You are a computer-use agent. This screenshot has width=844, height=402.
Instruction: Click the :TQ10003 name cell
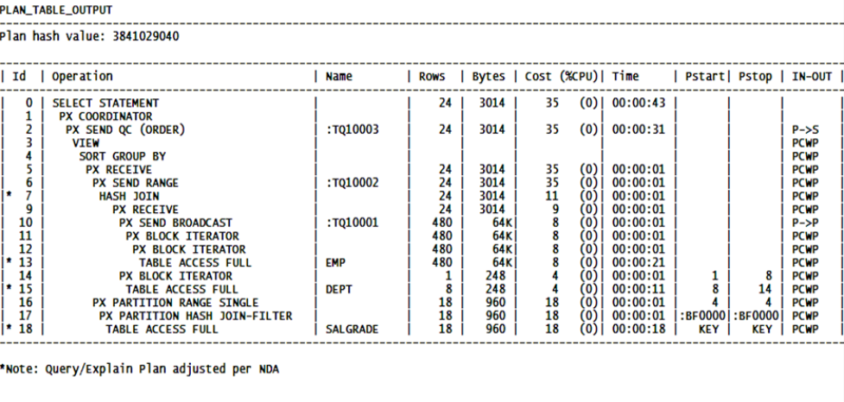tap(352, 129)
